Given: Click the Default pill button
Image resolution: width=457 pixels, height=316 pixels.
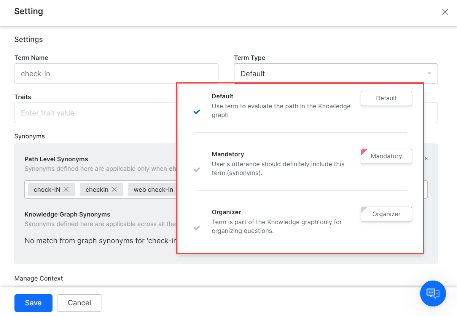Looking at the screenshot, I should click(386, 98).
